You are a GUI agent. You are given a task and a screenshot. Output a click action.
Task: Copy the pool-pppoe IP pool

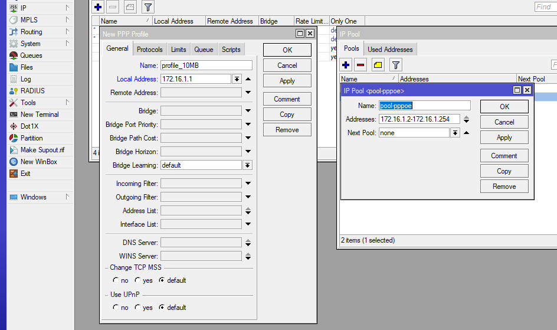[x=504, y=171]
